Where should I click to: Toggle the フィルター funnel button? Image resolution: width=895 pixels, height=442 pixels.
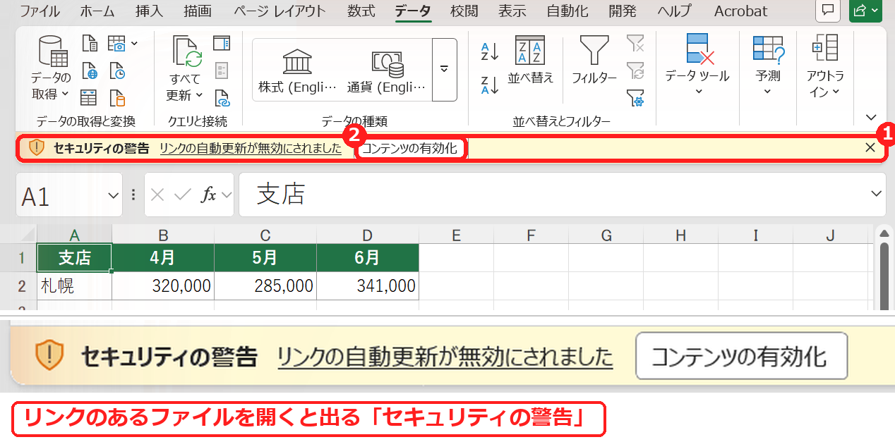[x=594, y=61]
